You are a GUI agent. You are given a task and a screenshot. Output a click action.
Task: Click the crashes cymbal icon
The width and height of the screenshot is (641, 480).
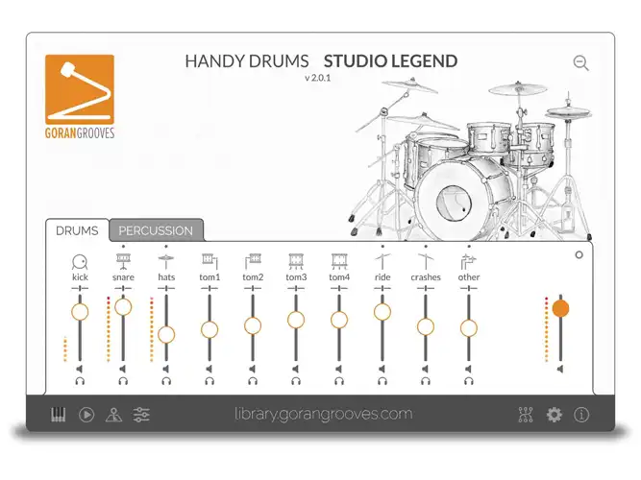426,261
